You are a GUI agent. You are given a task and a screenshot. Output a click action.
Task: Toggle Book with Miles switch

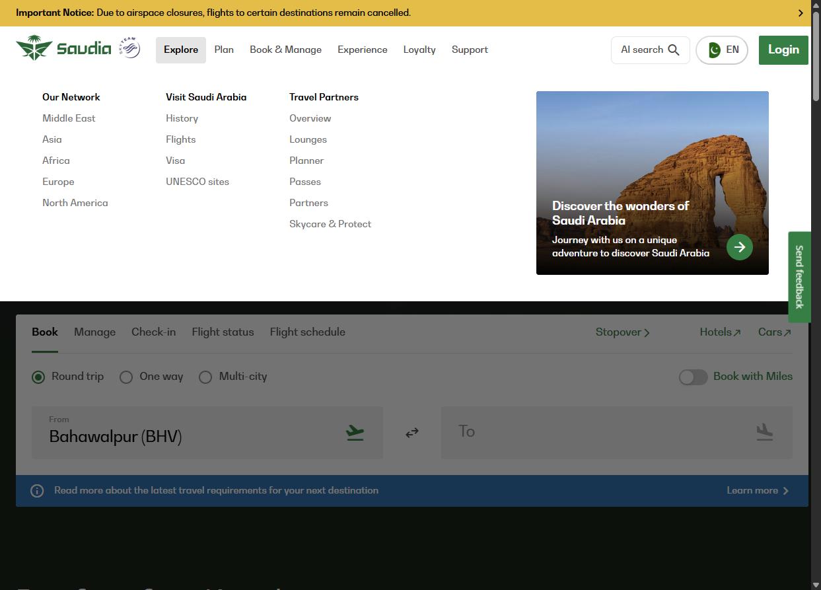tap(693, 377)
